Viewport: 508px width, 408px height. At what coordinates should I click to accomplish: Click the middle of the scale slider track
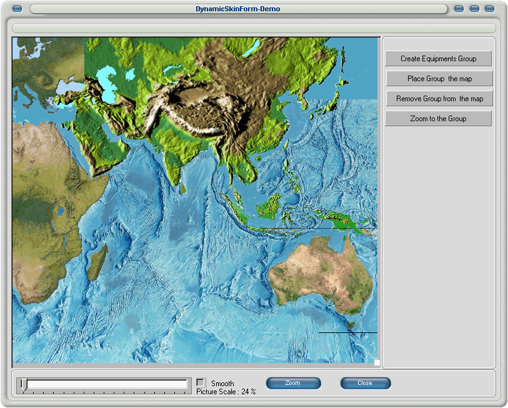[104, 384]
